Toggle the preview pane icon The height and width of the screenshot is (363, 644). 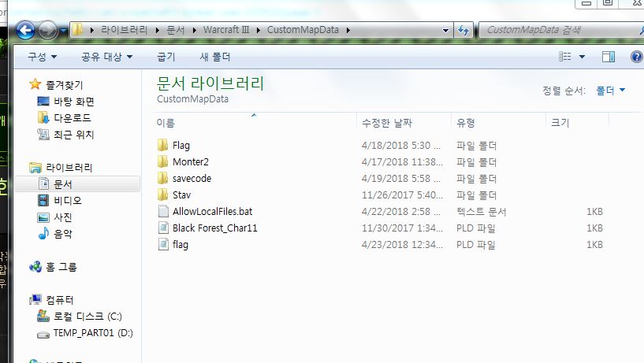pyautogui.click(x=609, y=57)
